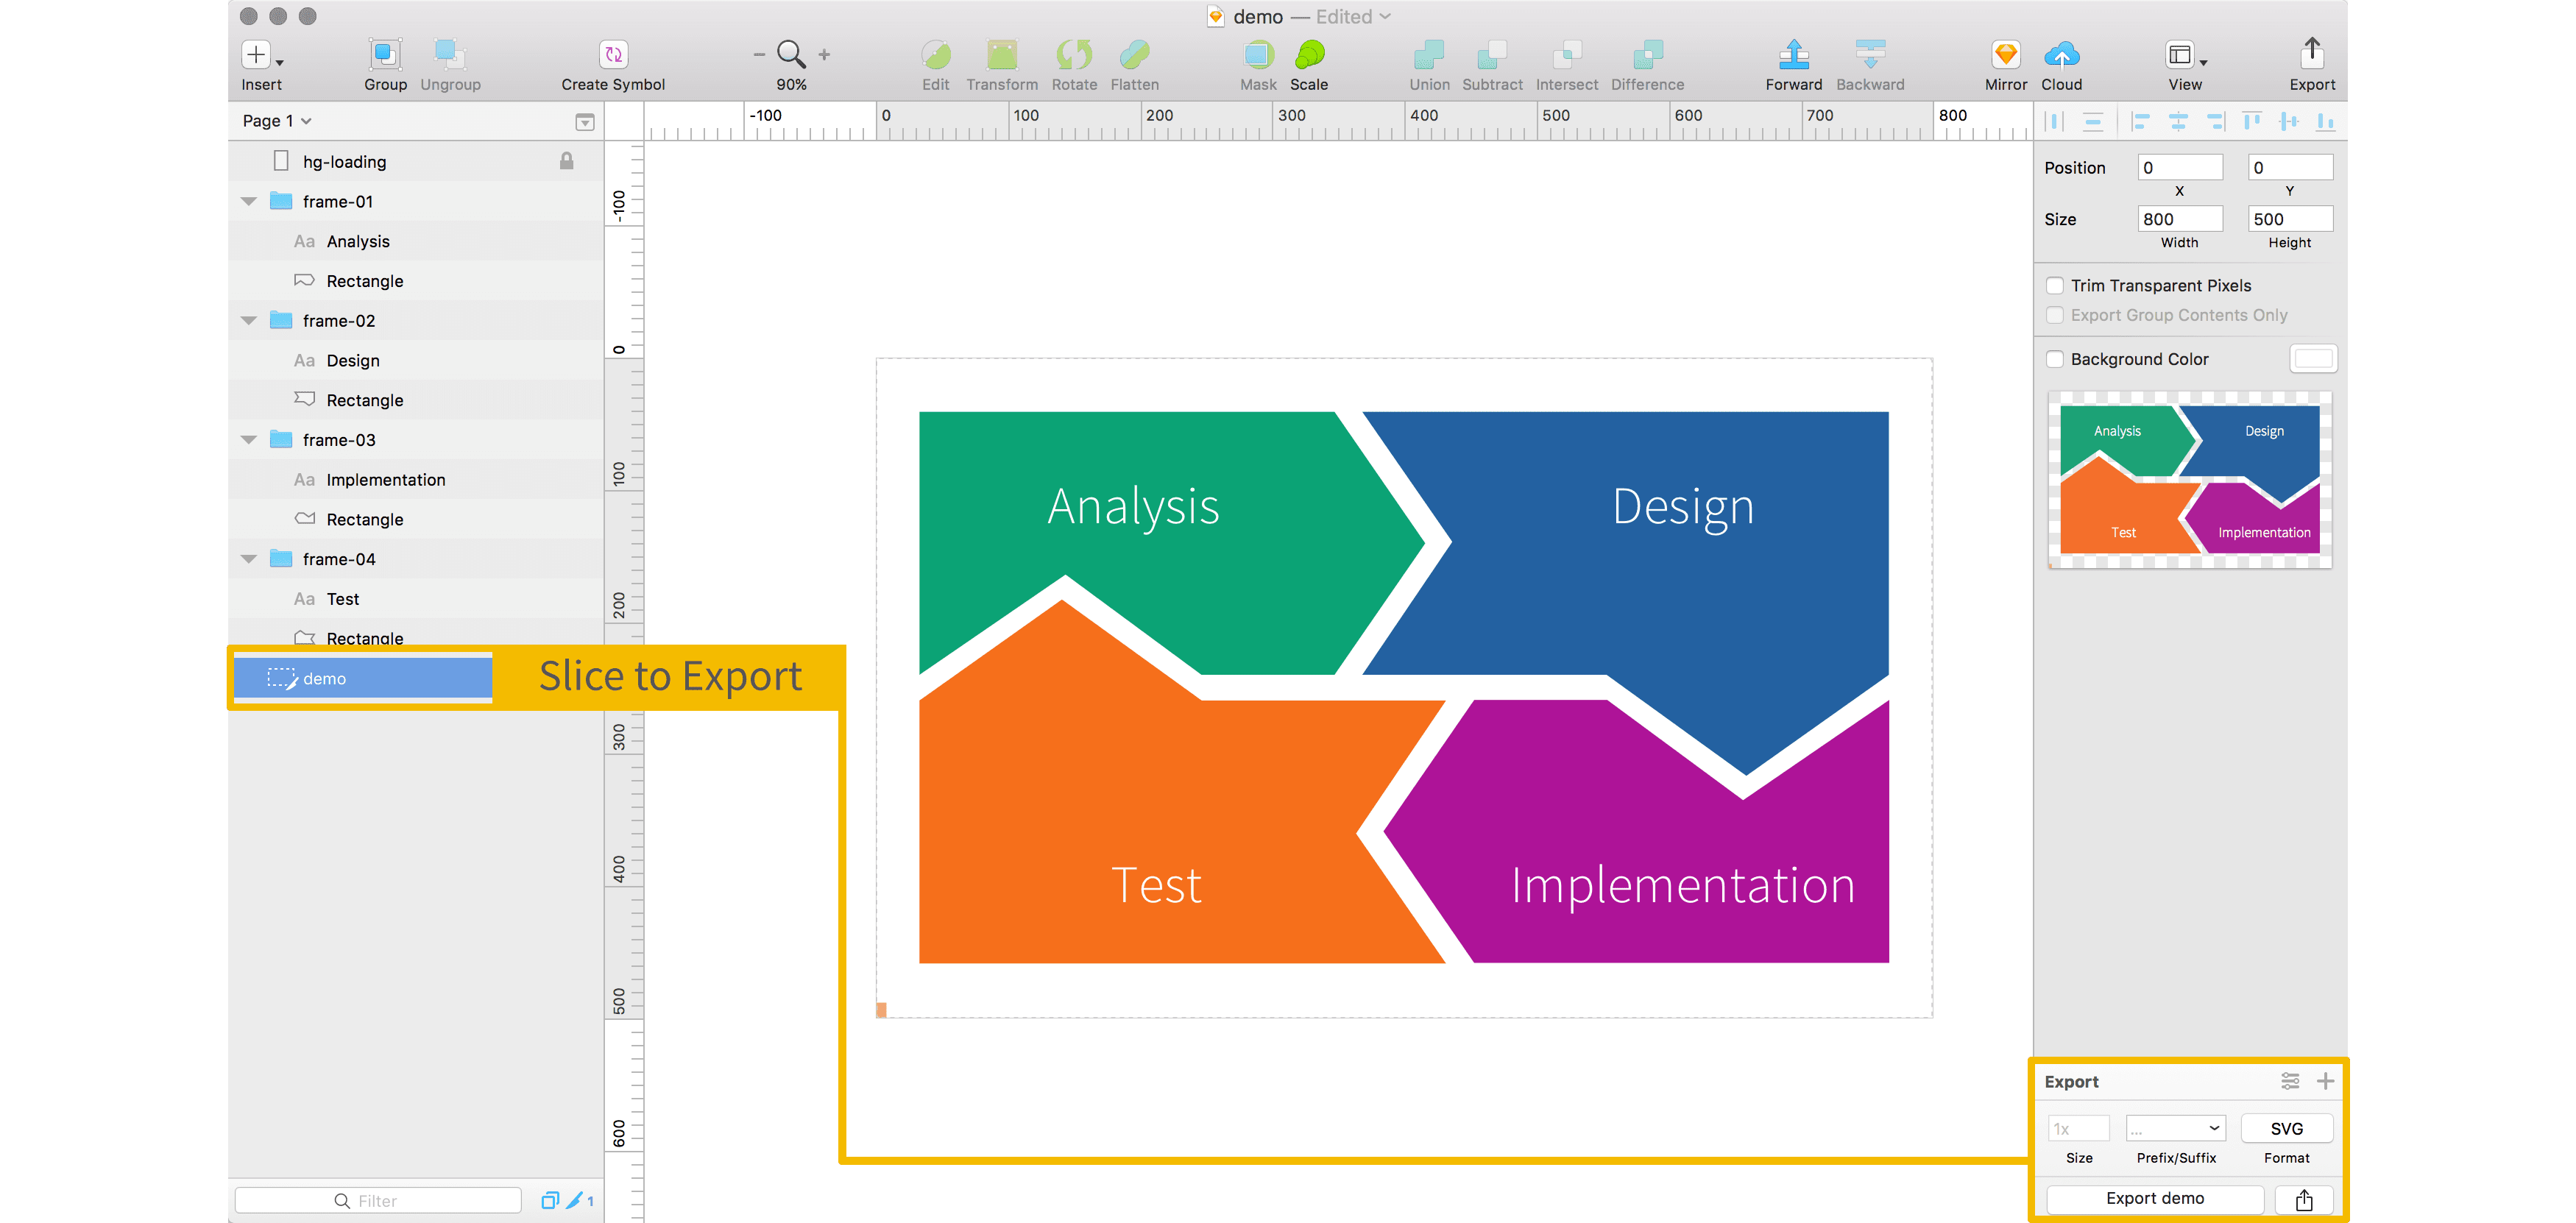Click the Insert tool icon

coord(258,54)
